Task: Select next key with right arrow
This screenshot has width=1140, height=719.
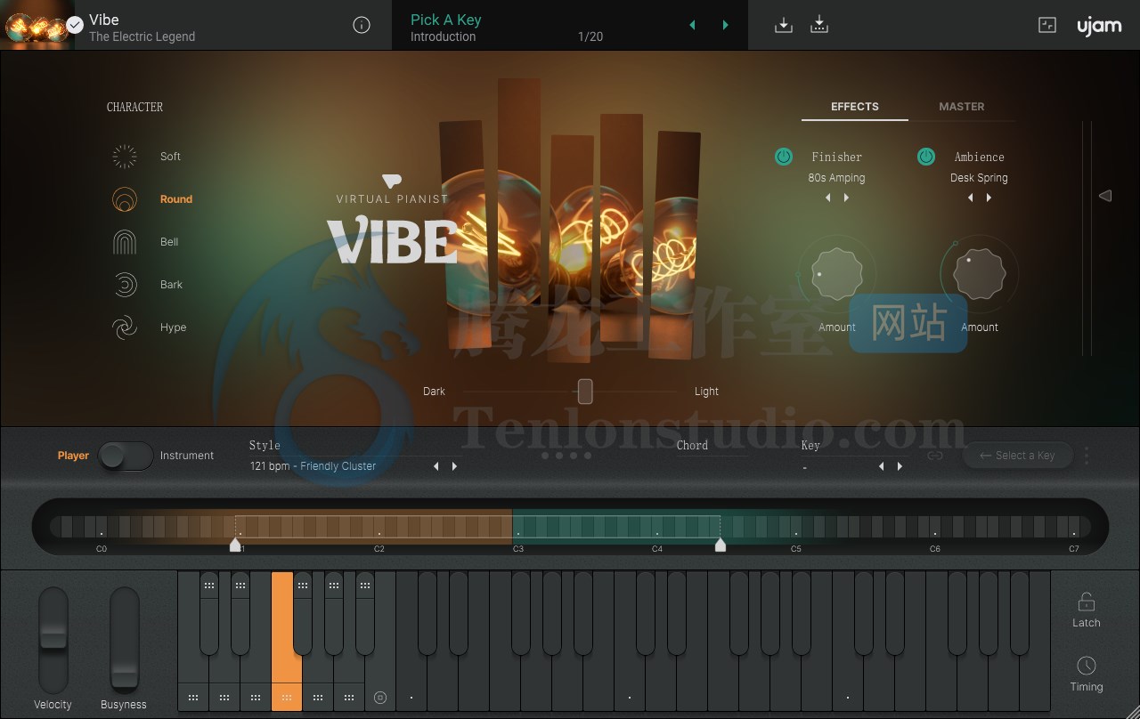Action: 900,466
